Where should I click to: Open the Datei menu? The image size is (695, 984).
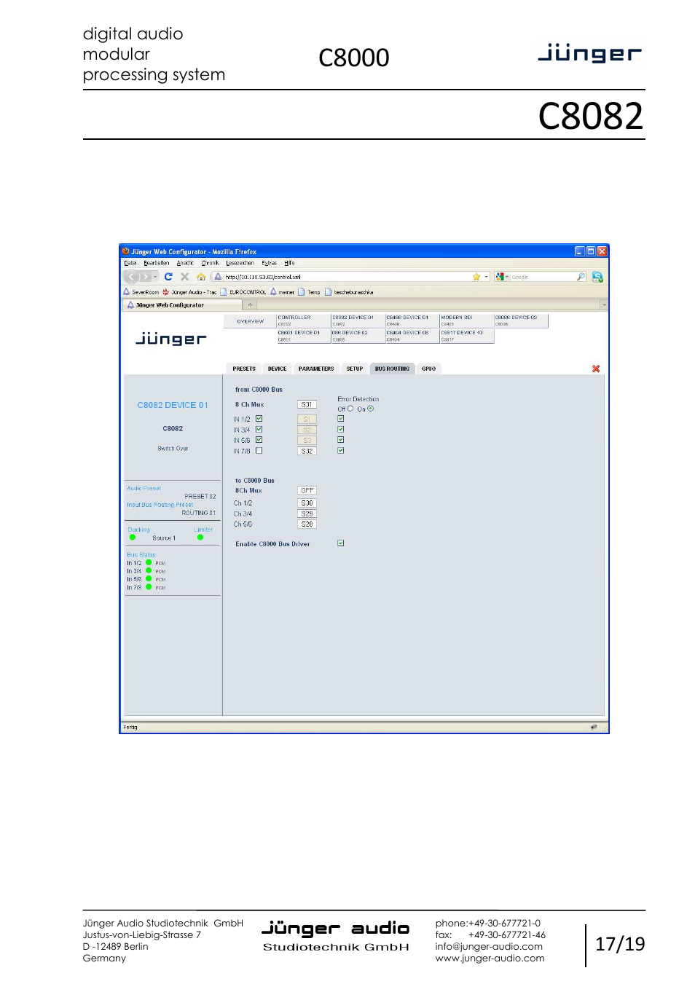[130, 263]
